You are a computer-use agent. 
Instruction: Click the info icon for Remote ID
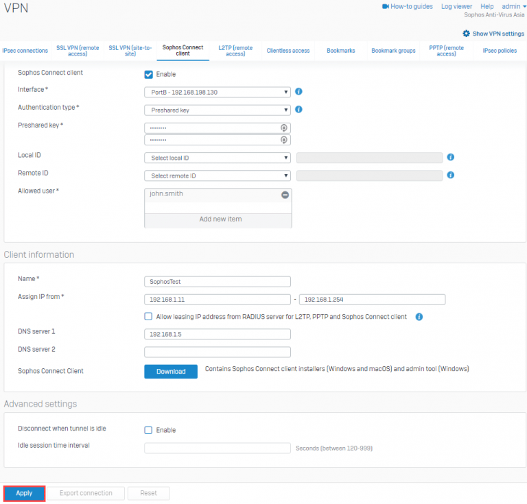point(451,175)
